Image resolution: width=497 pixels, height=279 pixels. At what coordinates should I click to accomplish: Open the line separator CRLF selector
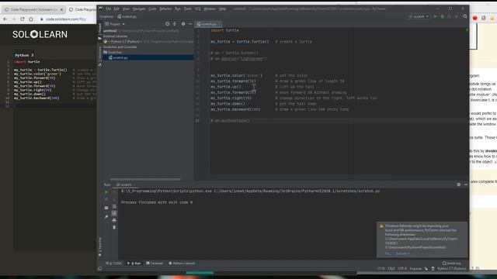click(391, 269)
